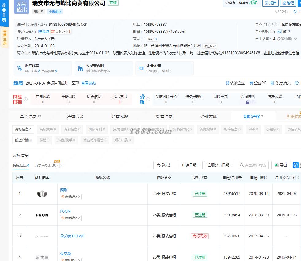
Task: Click the 报告 report button
Action: (x=270, y=3)
